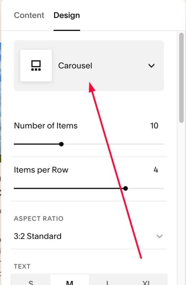Click the Items per Row label
Image resolution: width=186 pixels, height=285 pixels.
[41, 170]
